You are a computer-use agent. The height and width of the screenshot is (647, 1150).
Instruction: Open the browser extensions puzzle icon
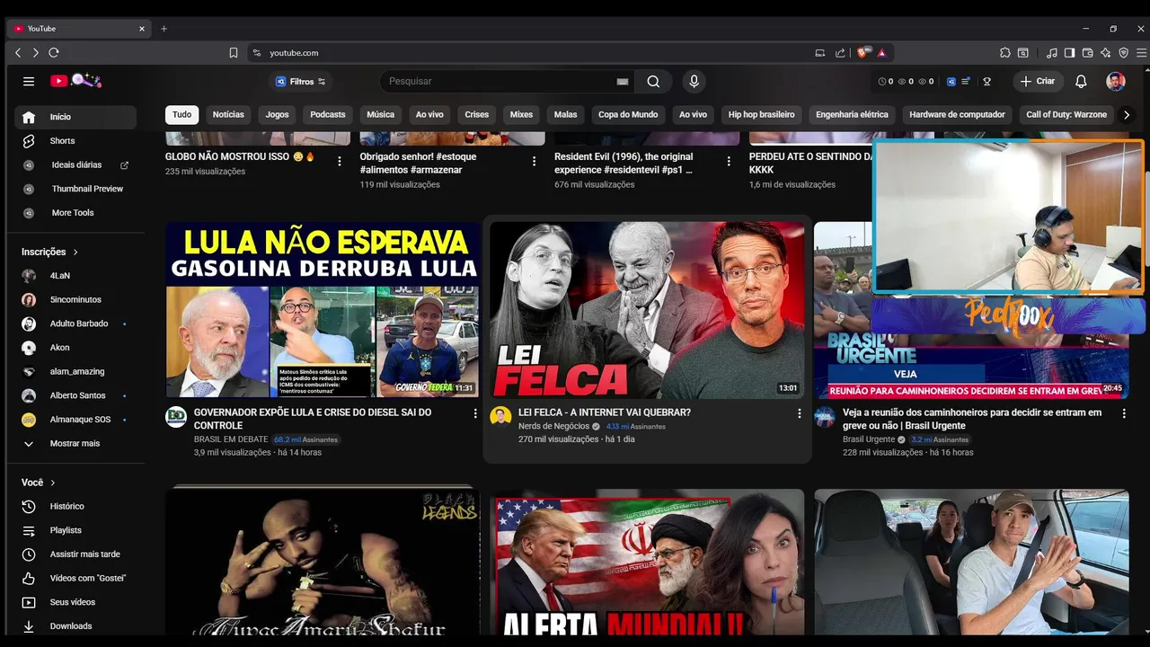(x=1005, y=53)
